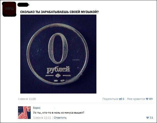Reply to comment using Ответить
The height and width of the screenshot is (123, 157).
pos(60,118)
